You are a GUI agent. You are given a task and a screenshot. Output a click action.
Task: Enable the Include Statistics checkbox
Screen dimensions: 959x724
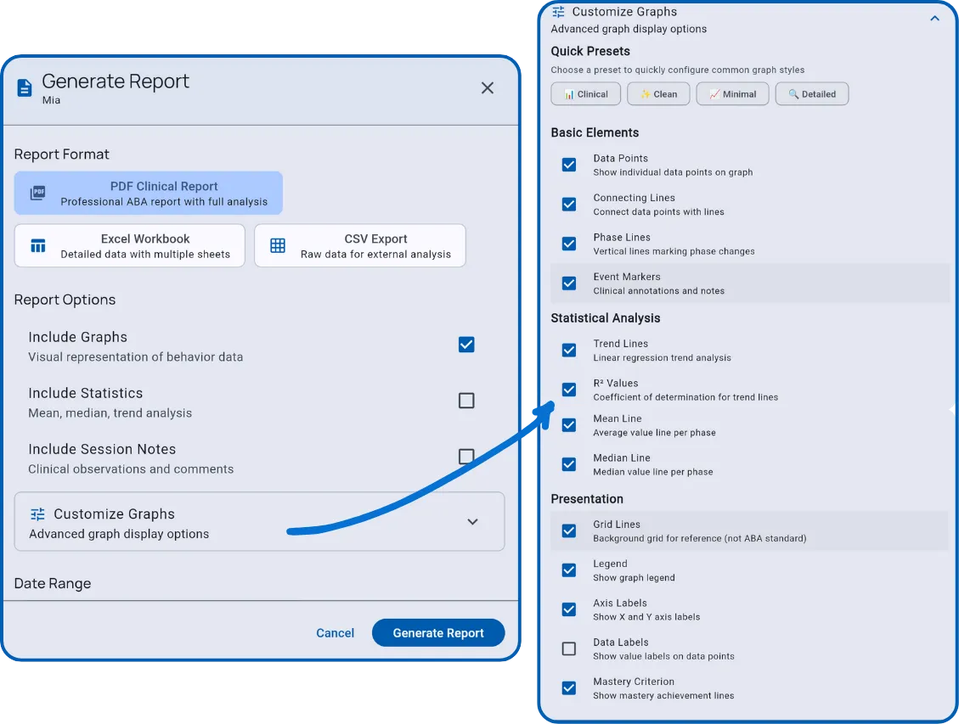click(x=466, y=400)
